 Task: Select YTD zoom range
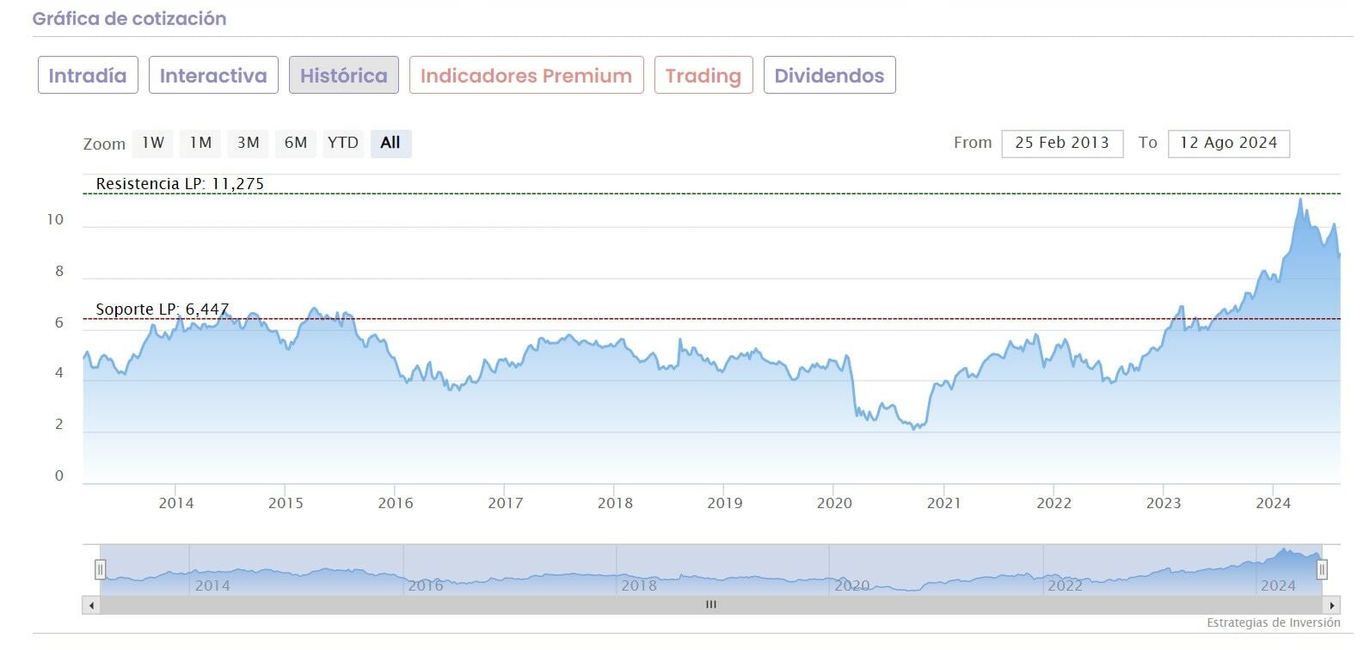pos(343,143)
